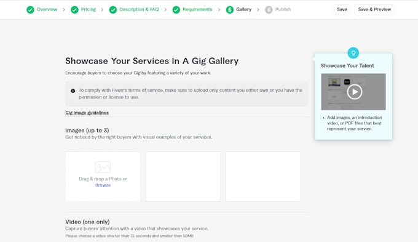Click the 'Images (up to 3)' heading
Viewport: 418px width, 242px height.
[87, 131]
